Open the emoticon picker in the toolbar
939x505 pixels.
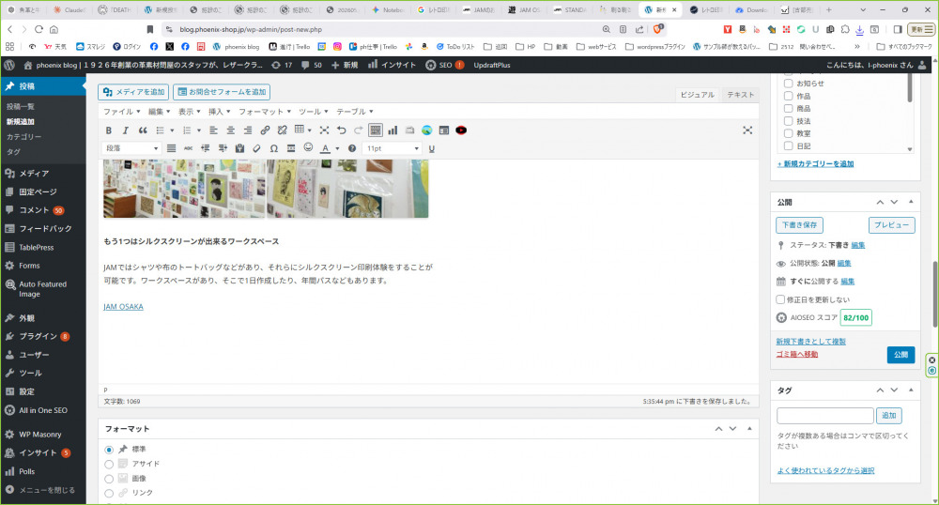[x=308, y=148]
